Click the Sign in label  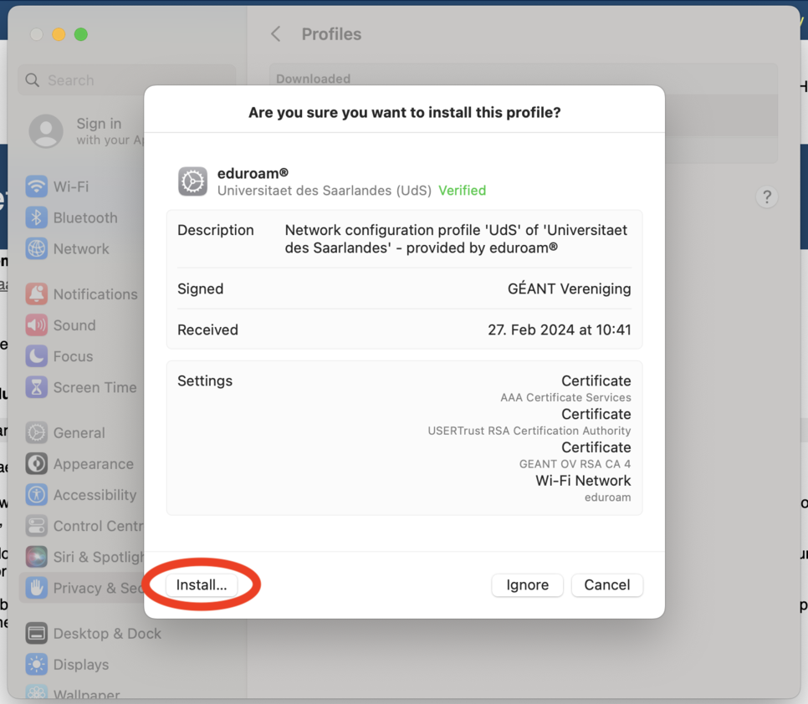[99, 124]
